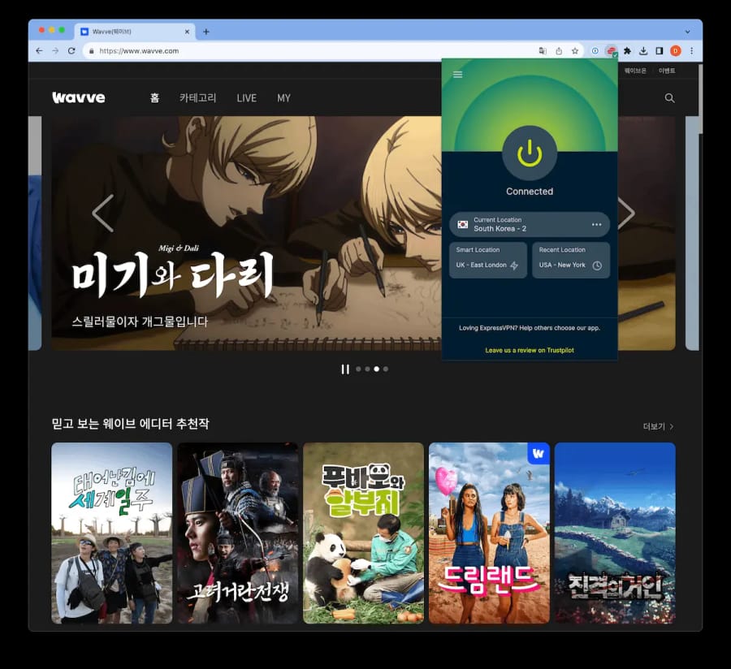Open the MY menu item
731x669 pixels.
[283, 98]
